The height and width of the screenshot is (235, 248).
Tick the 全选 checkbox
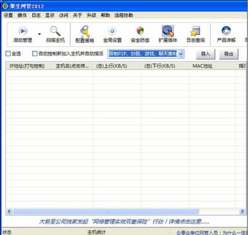point(8,53)
